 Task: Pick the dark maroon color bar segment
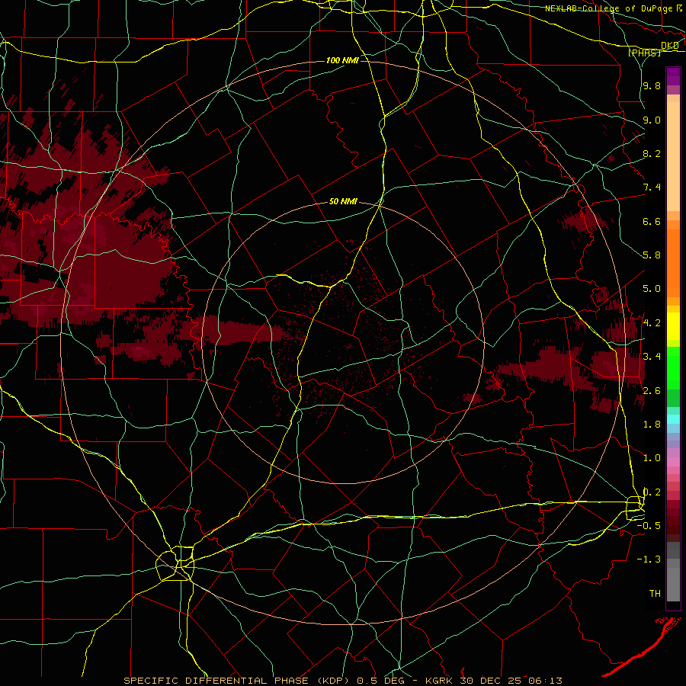673,524
